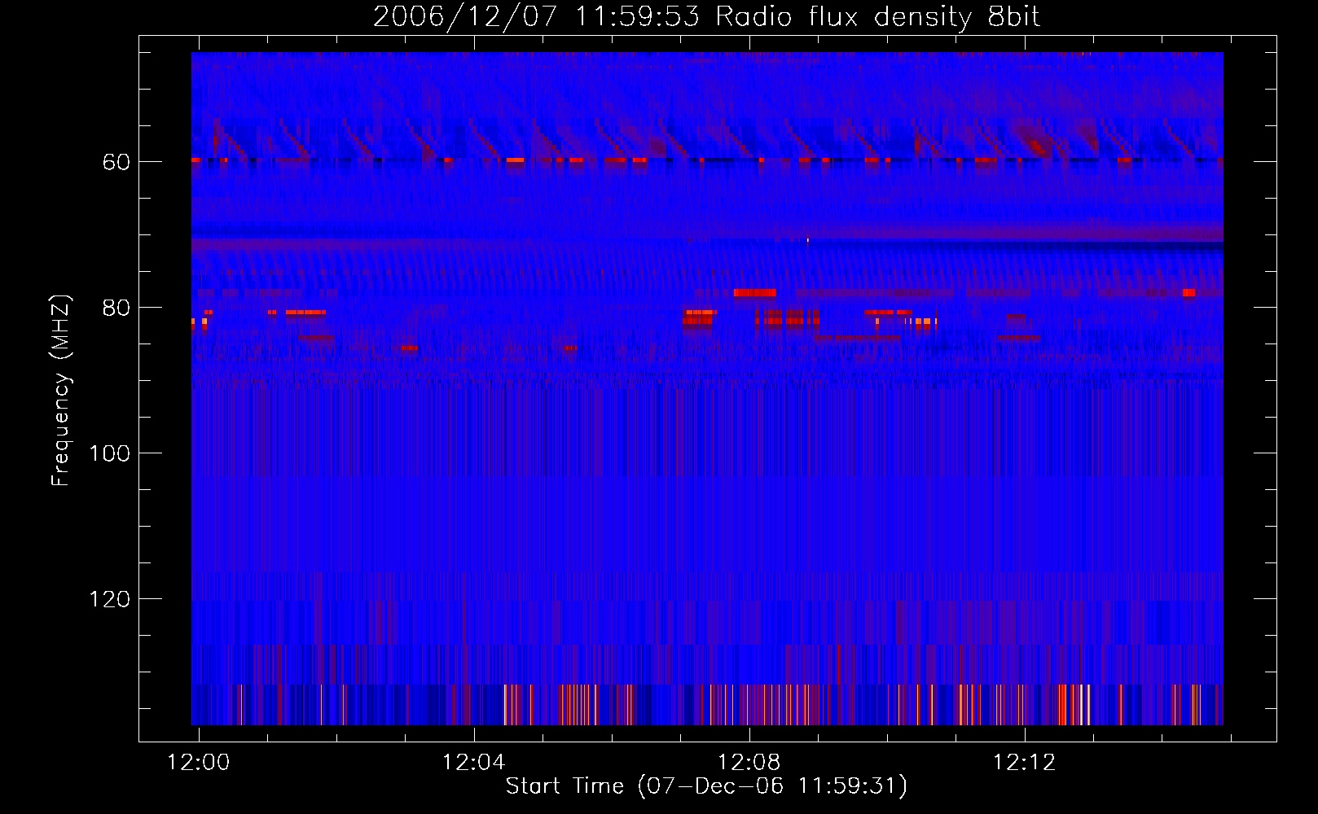Click the "120" frequency tick label
Image resolution: width=1318 pixels, height=814 pixels.
pyautogui.click(x=110, y=599)
